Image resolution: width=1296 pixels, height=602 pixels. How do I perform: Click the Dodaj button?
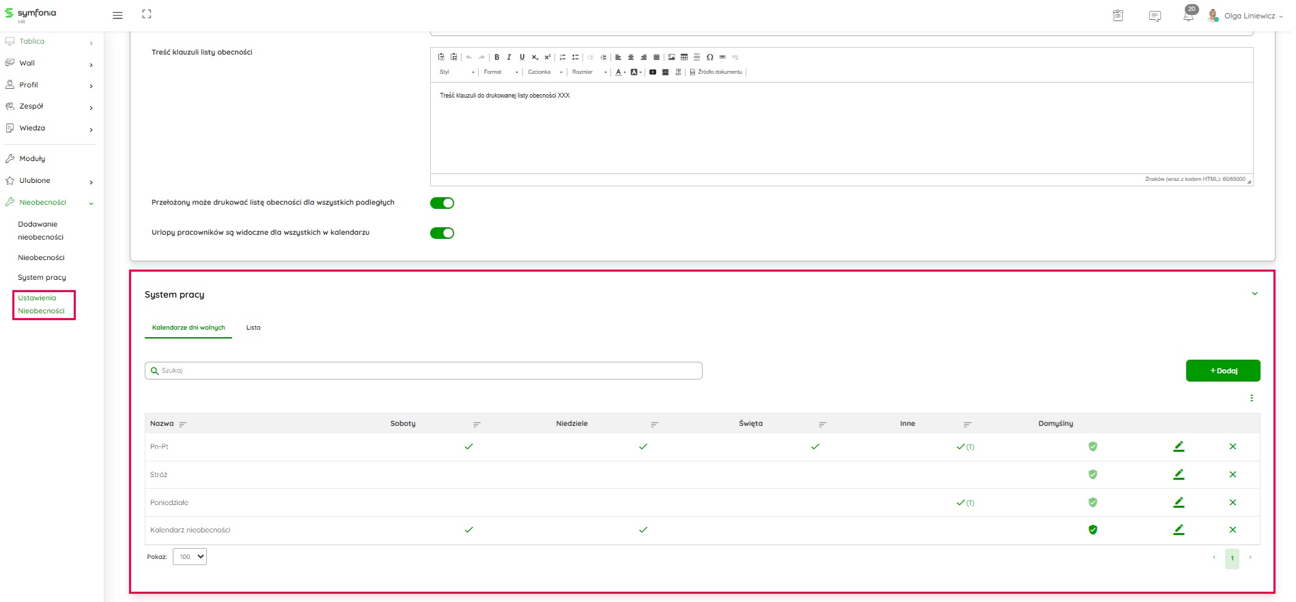(x=1223, y=371)
